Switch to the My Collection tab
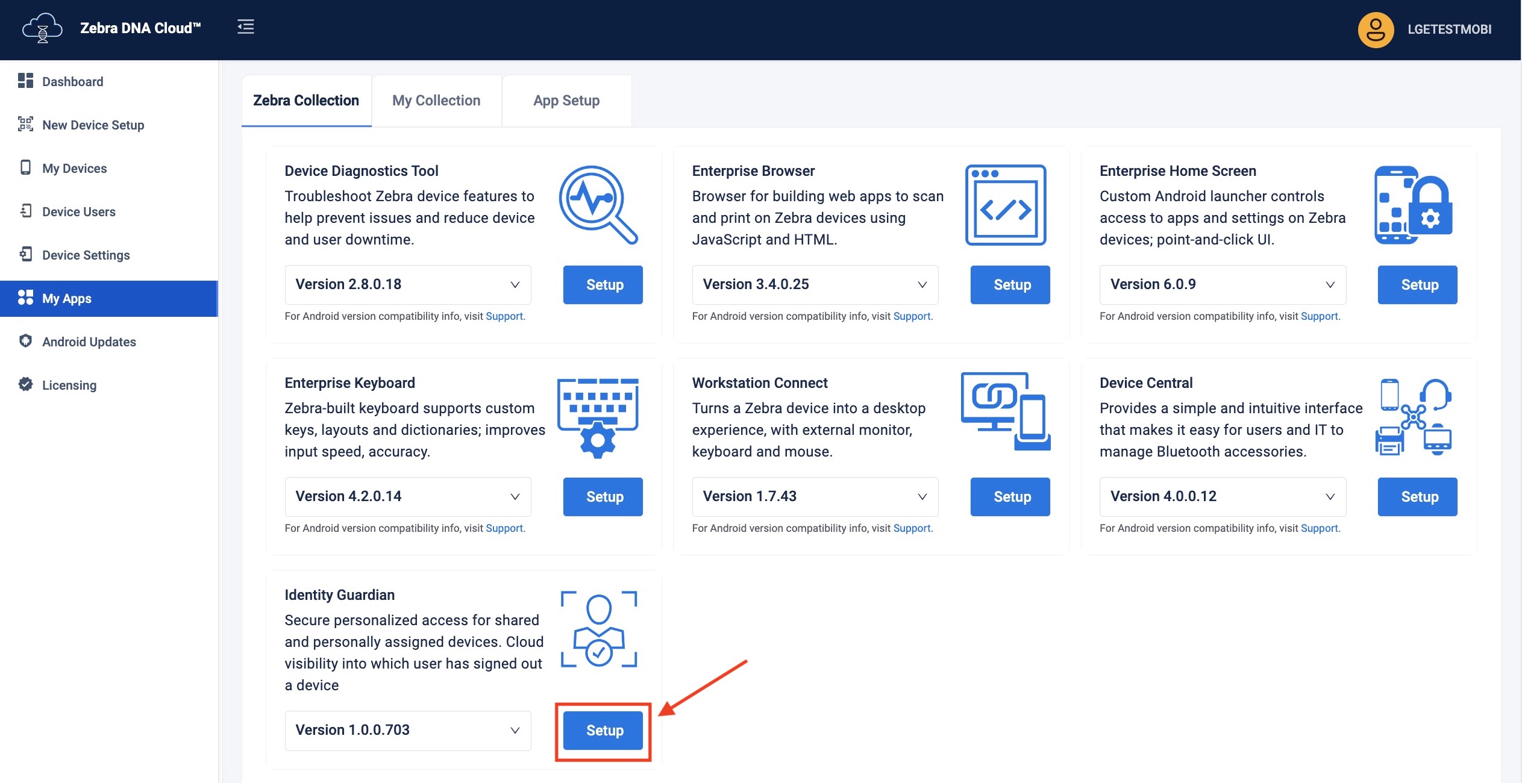Screen dimensions: 1522x783 pyautogui.click(x=436, y=101)
